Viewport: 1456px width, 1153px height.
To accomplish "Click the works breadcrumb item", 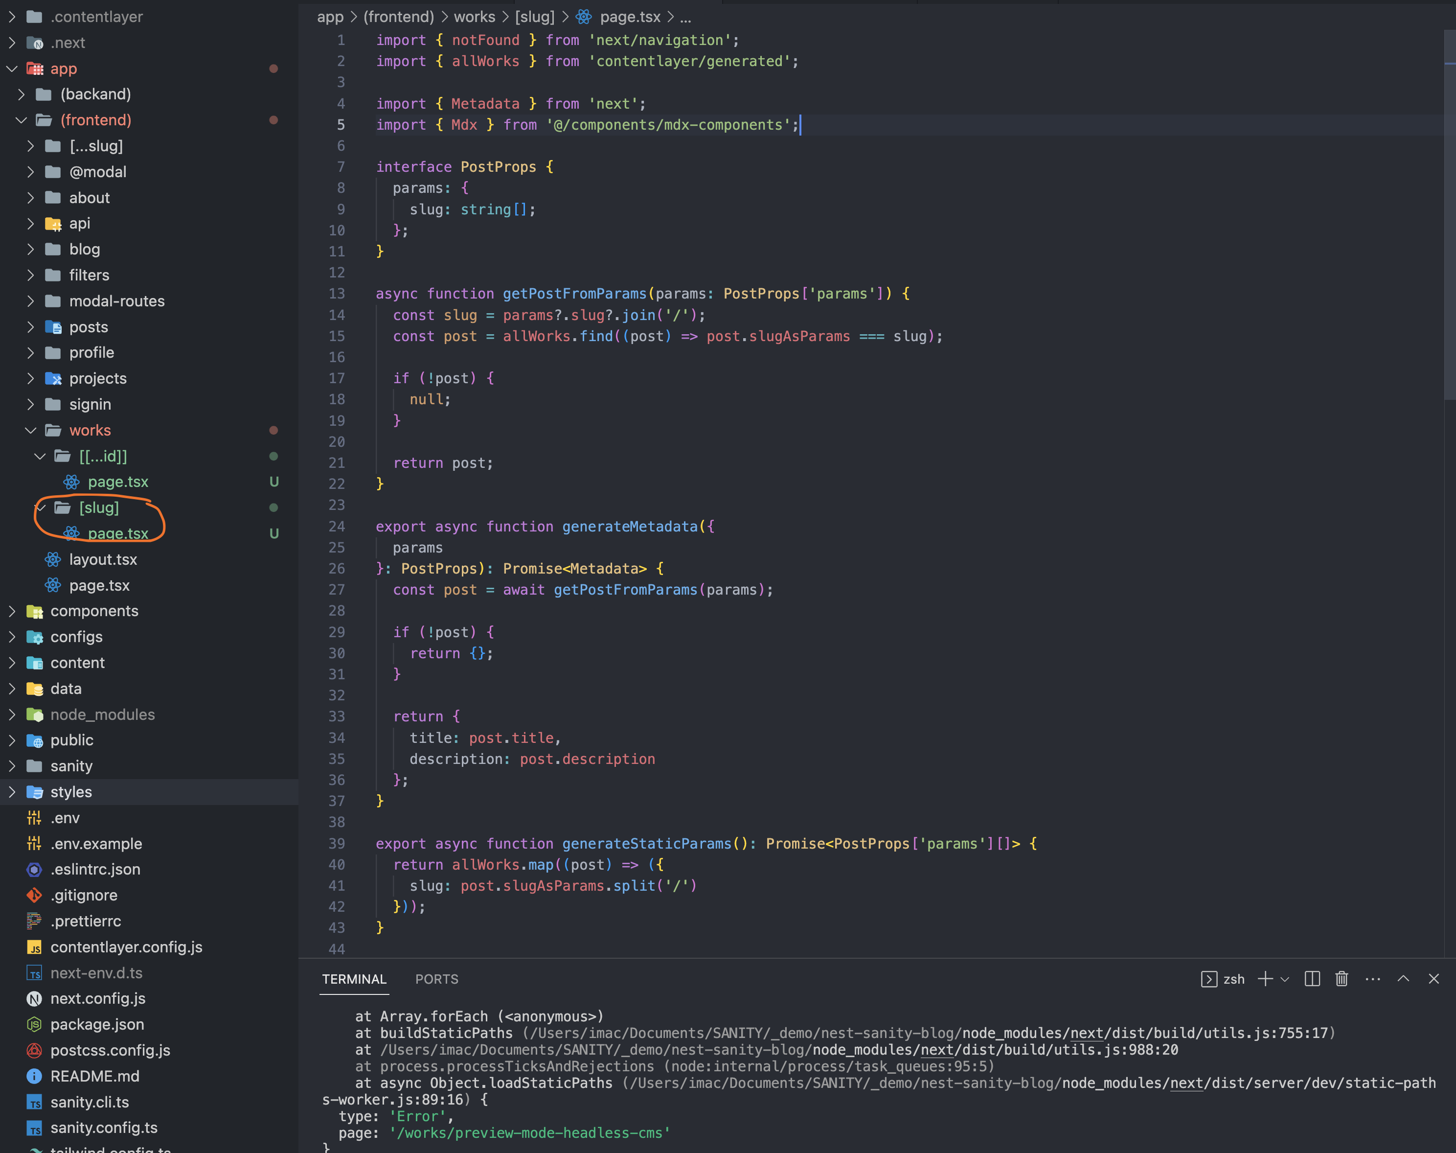I will click(474, 17).
